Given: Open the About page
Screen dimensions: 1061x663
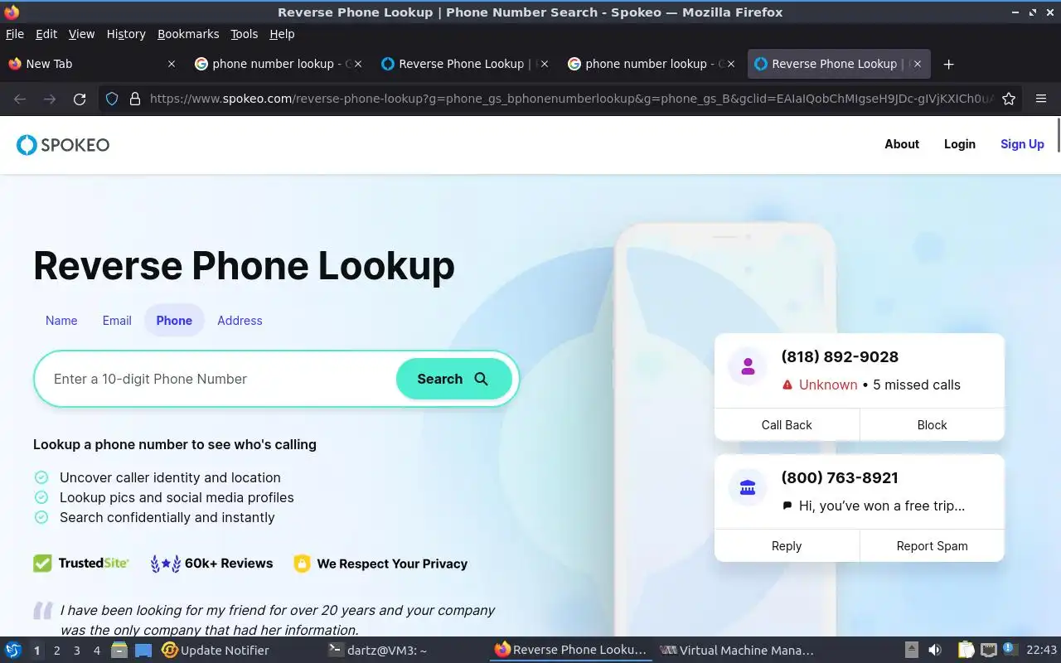Looking at the screenshot, I should 902,144.
